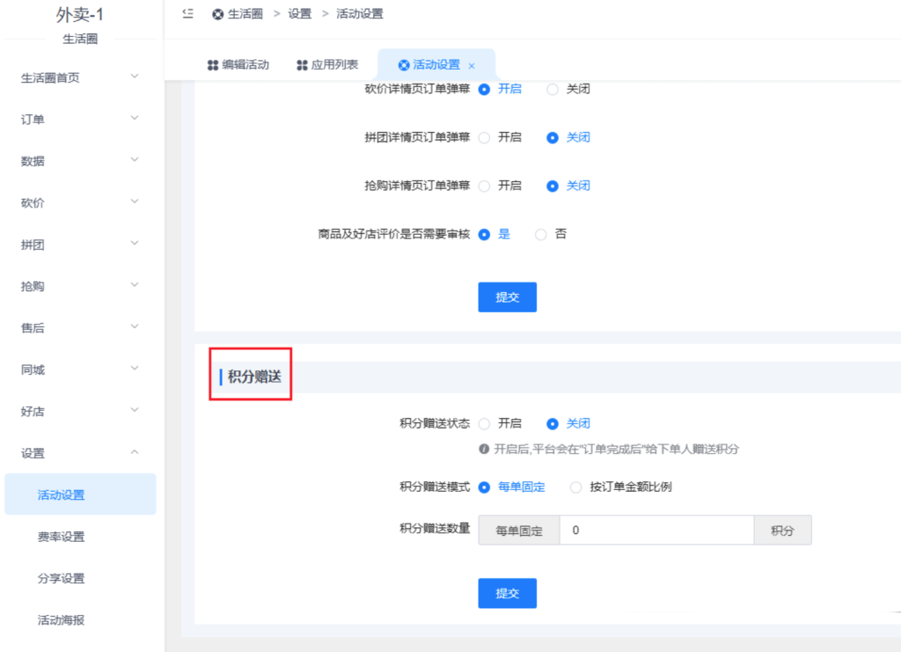Select 否 for 商品及好店评价 review
Screen dimensions: 901x652
(541, 235)
